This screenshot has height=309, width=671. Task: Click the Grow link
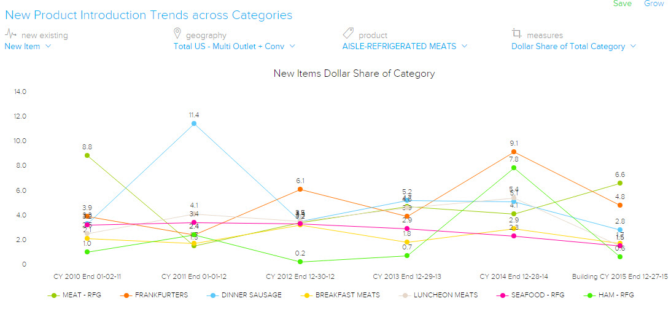[654, 4]
